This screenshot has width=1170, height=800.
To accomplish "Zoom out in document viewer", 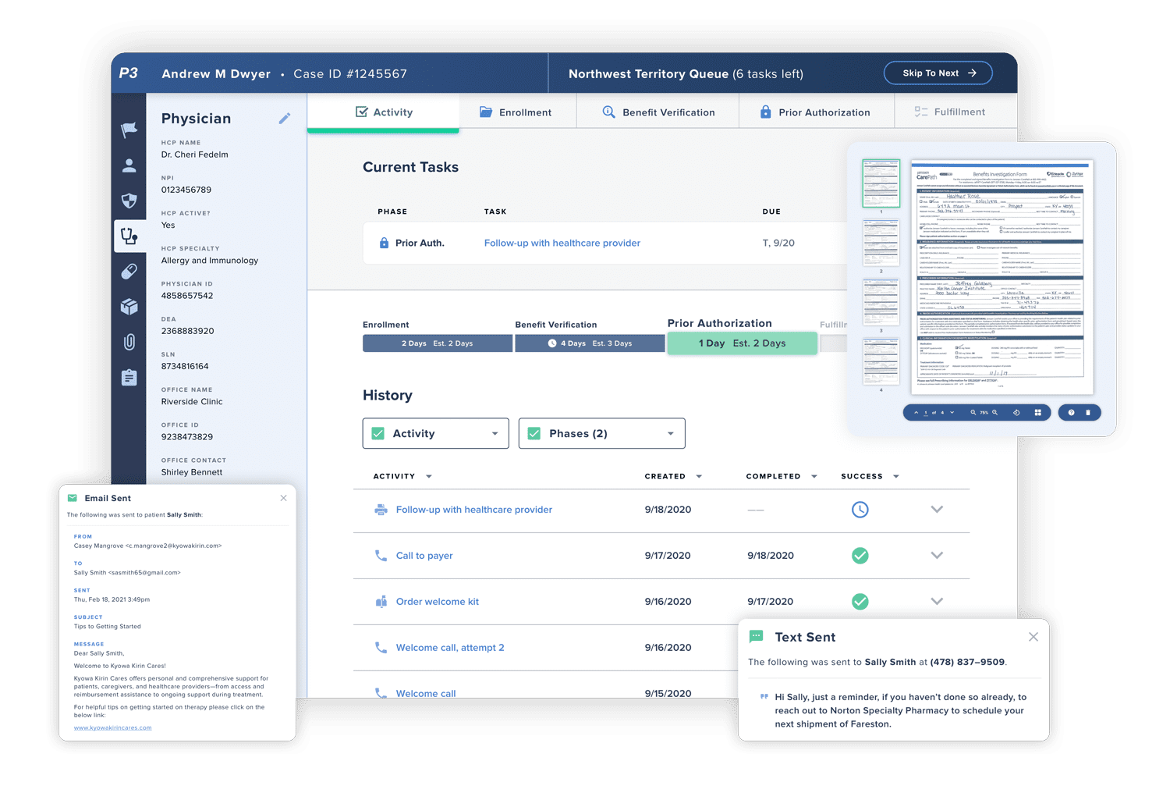I will click(x=973, y=412).
